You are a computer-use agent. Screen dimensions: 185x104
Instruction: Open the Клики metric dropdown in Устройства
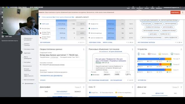[176, 70]
